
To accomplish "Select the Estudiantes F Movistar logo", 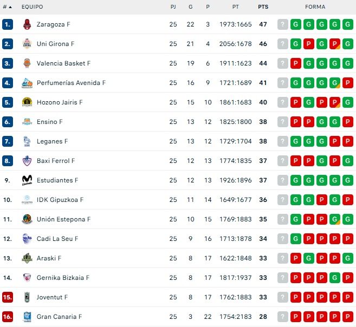I will 27,180.
